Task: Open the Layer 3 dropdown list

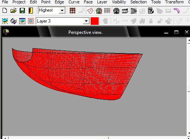Action: pyautogui.click(x=86, y=21)
